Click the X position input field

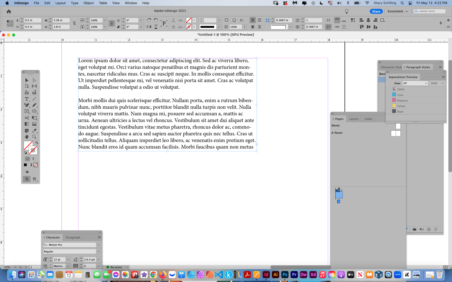click(x=33, y=20)
